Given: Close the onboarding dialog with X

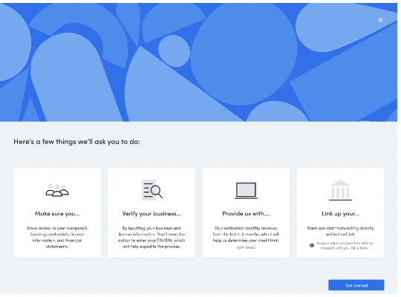Looking at the screenshot, I should coord(380,20).
